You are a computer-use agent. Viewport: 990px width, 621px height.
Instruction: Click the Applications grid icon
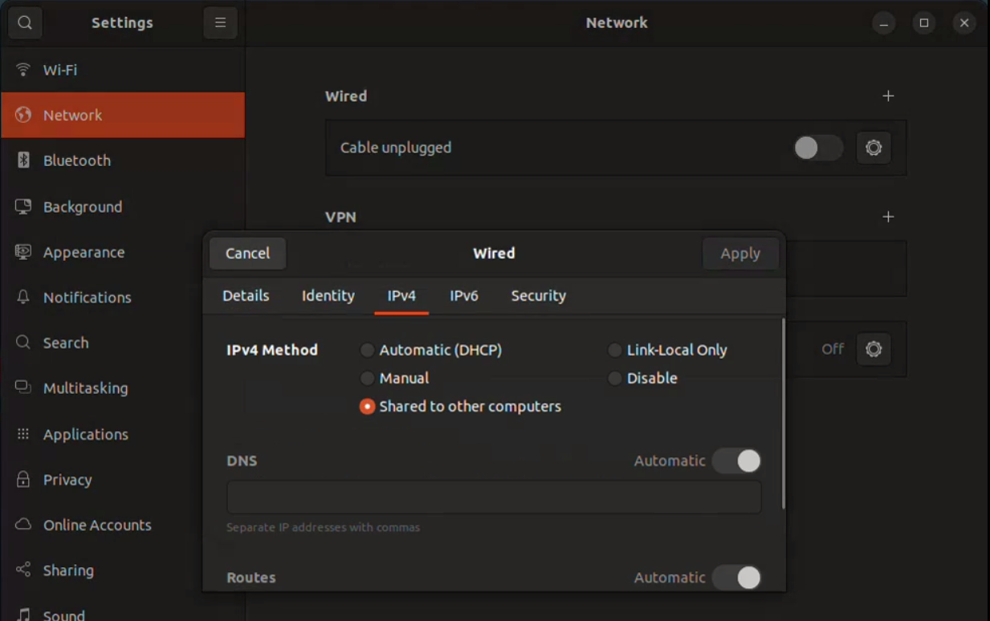pyautogui.click(x=23, y=434)
